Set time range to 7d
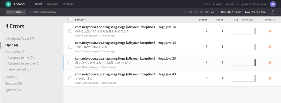Screen dimensions: 281x103 click(x=201, y=12)
